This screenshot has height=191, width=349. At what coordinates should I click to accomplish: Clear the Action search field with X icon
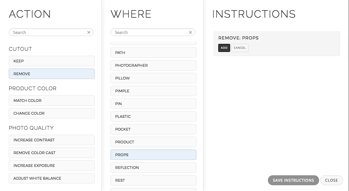point(89,33)
